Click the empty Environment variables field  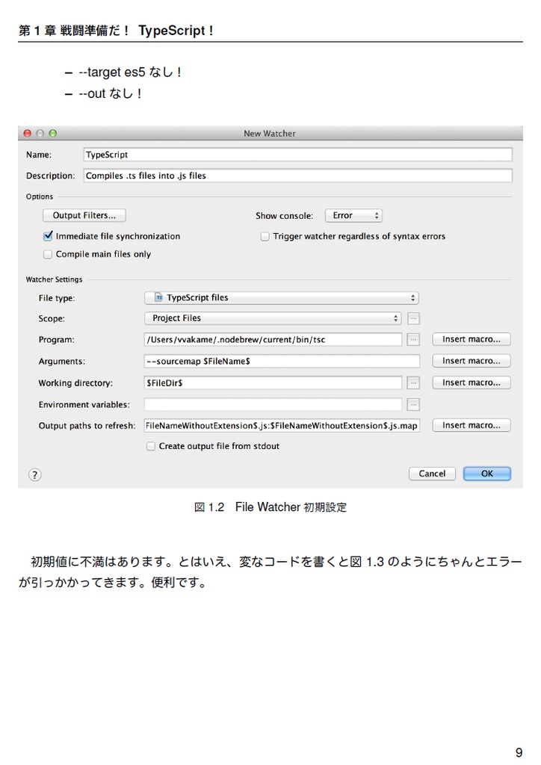click(x=273, y=404)
